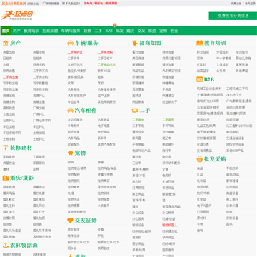Open the IT培训 link
257x257 pixels.
pyautogui.click(x=201, y=64)
